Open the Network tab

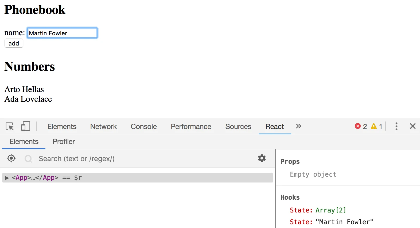pos(103,127)
